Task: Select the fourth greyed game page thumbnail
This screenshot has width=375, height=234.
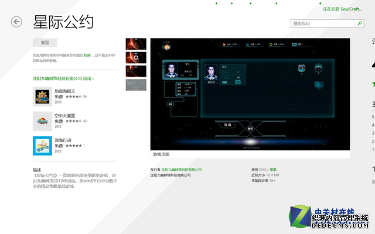Action: pos(136,85)
